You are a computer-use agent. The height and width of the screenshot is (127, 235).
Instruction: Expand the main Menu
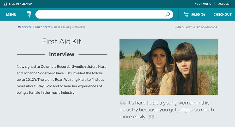click(x=11, y=15)
